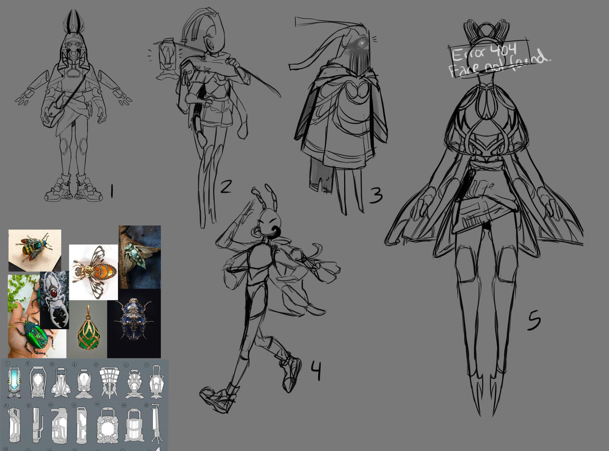Image resolution: width=609 pixels, height=451 pixels.
Task: Select the blue scarab beetle reference photo
Action: (134, 323)
